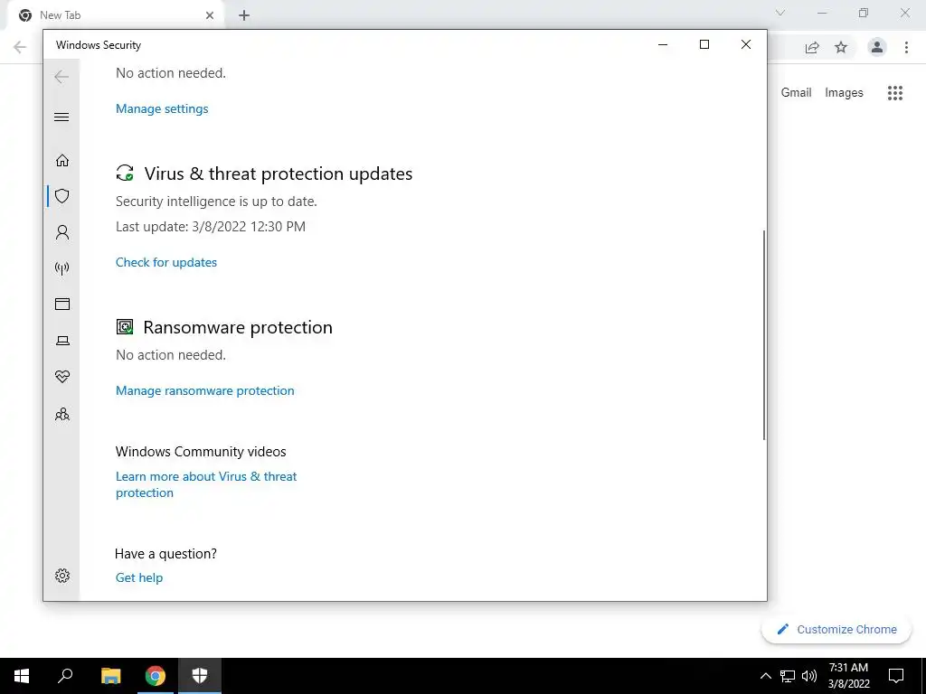Go back in Windows Security
This screenshot has width=926, height=694.
point(61,77)
